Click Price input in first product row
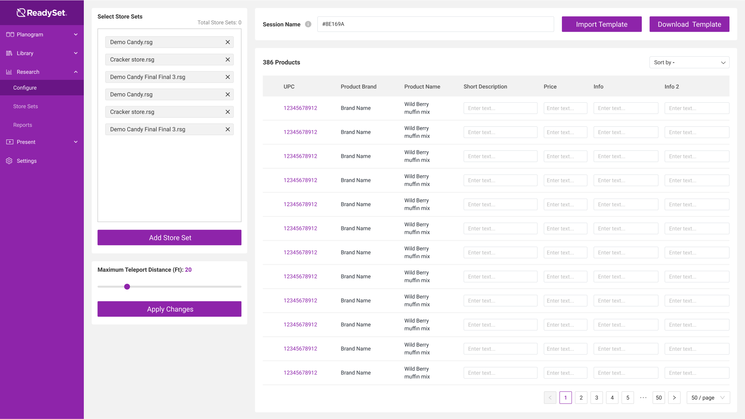The image size is (745, 419). point(565,108)
